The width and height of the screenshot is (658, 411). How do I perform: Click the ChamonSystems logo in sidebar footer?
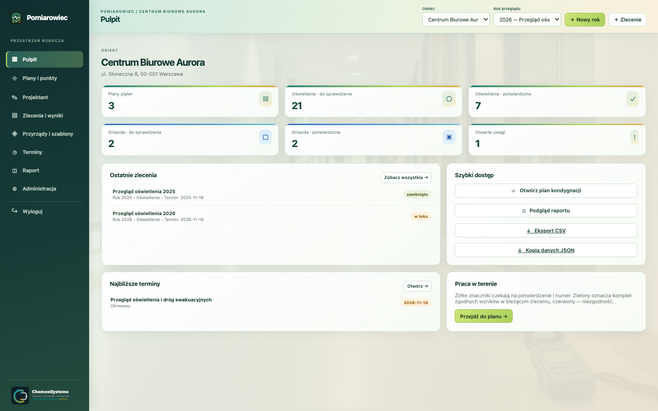click(x=41, y=395)
